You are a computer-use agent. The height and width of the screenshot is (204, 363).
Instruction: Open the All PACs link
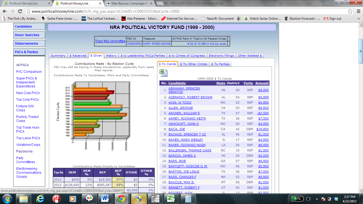coord(22,65)
